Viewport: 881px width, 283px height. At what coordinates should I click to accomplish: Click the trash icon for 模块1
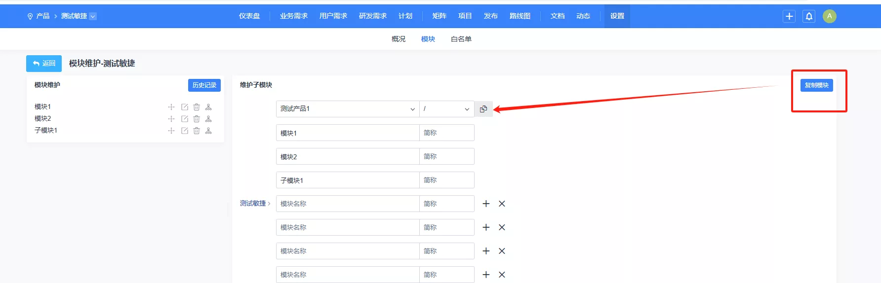[197, 107]
